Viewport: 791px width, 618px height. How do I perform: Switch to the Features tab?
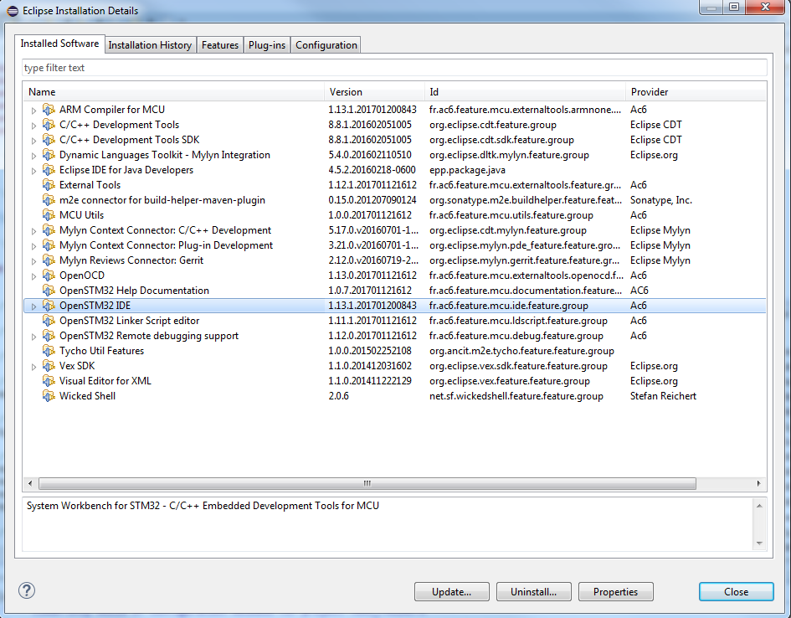click(220, 45)
